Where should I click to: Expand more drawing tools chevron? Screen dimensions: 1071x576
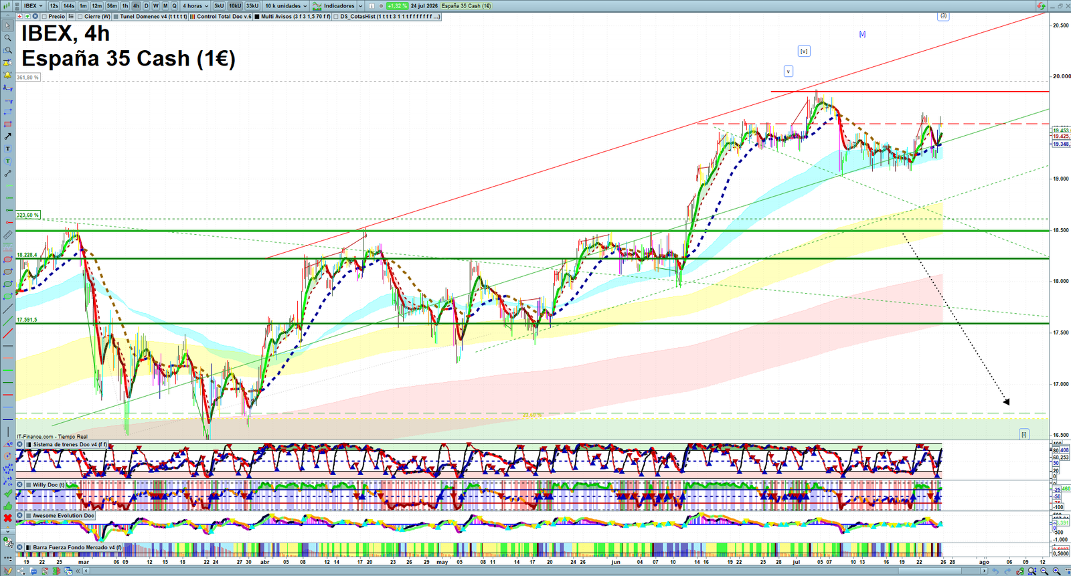[x=8, y=531]
